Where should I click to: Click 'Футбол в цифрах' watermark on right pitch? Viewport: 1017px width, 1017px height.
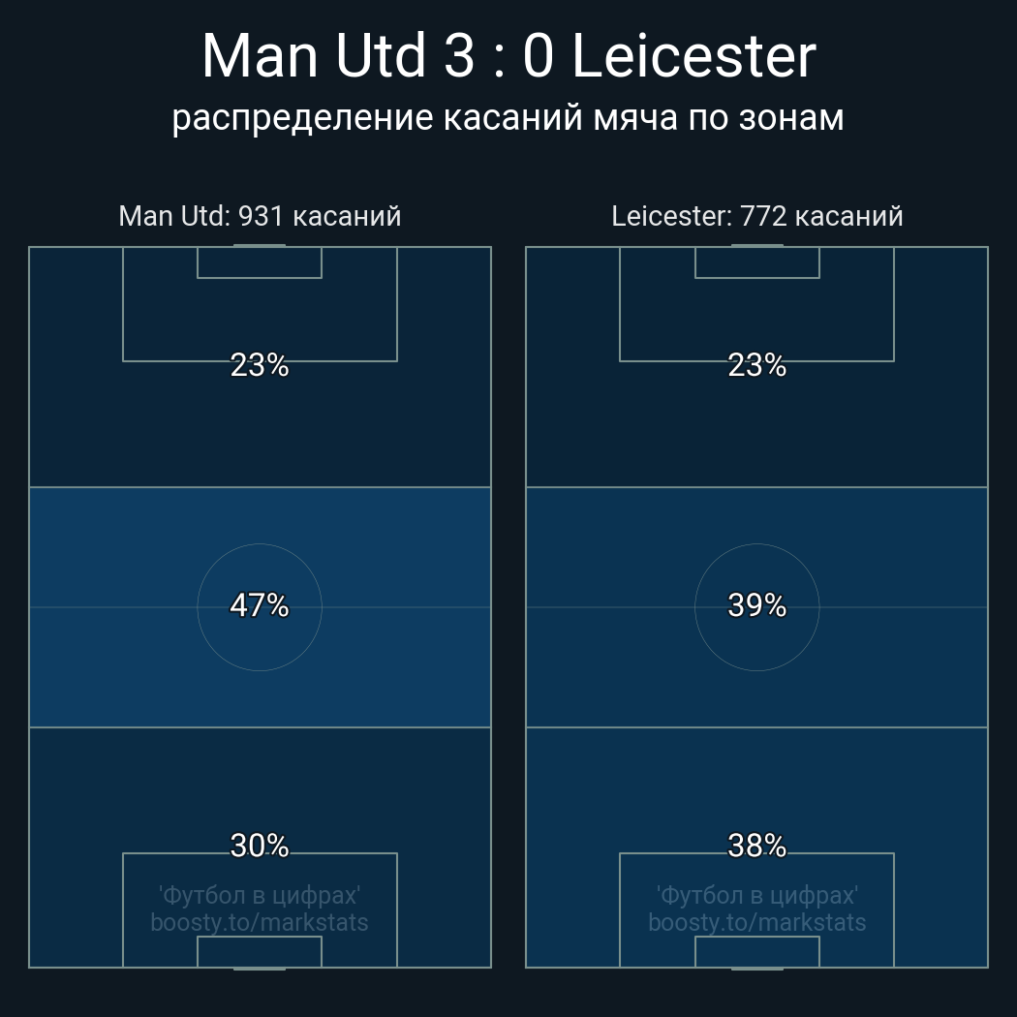coord(756,895)
